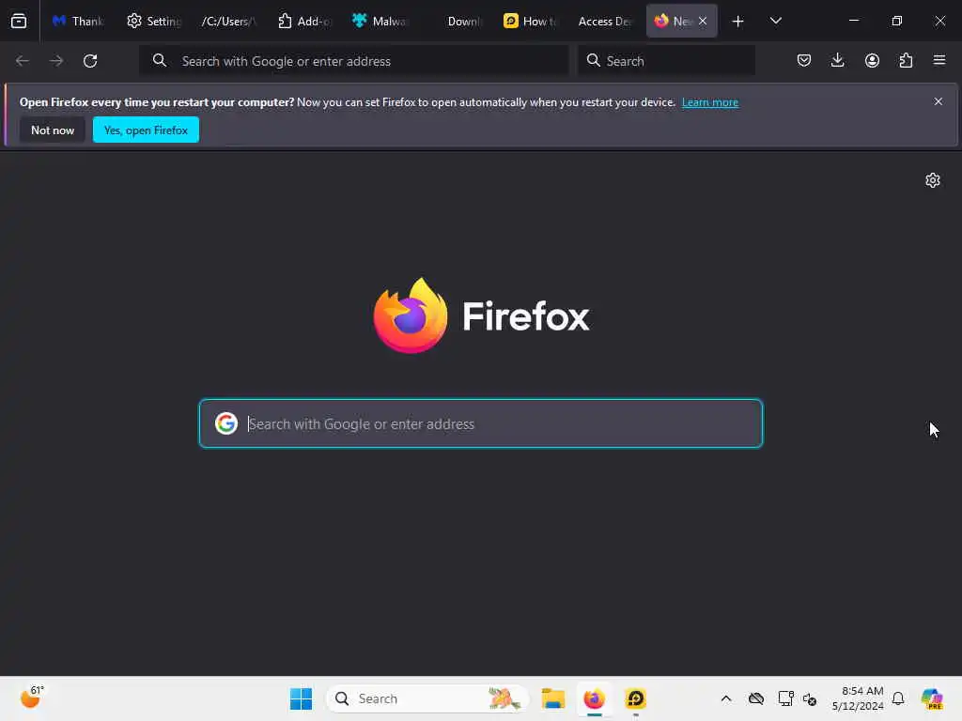Switch to the Access Denied tab
Viewport: 962px width, 721px height.
pyautogui.click(x=605, y=21)
